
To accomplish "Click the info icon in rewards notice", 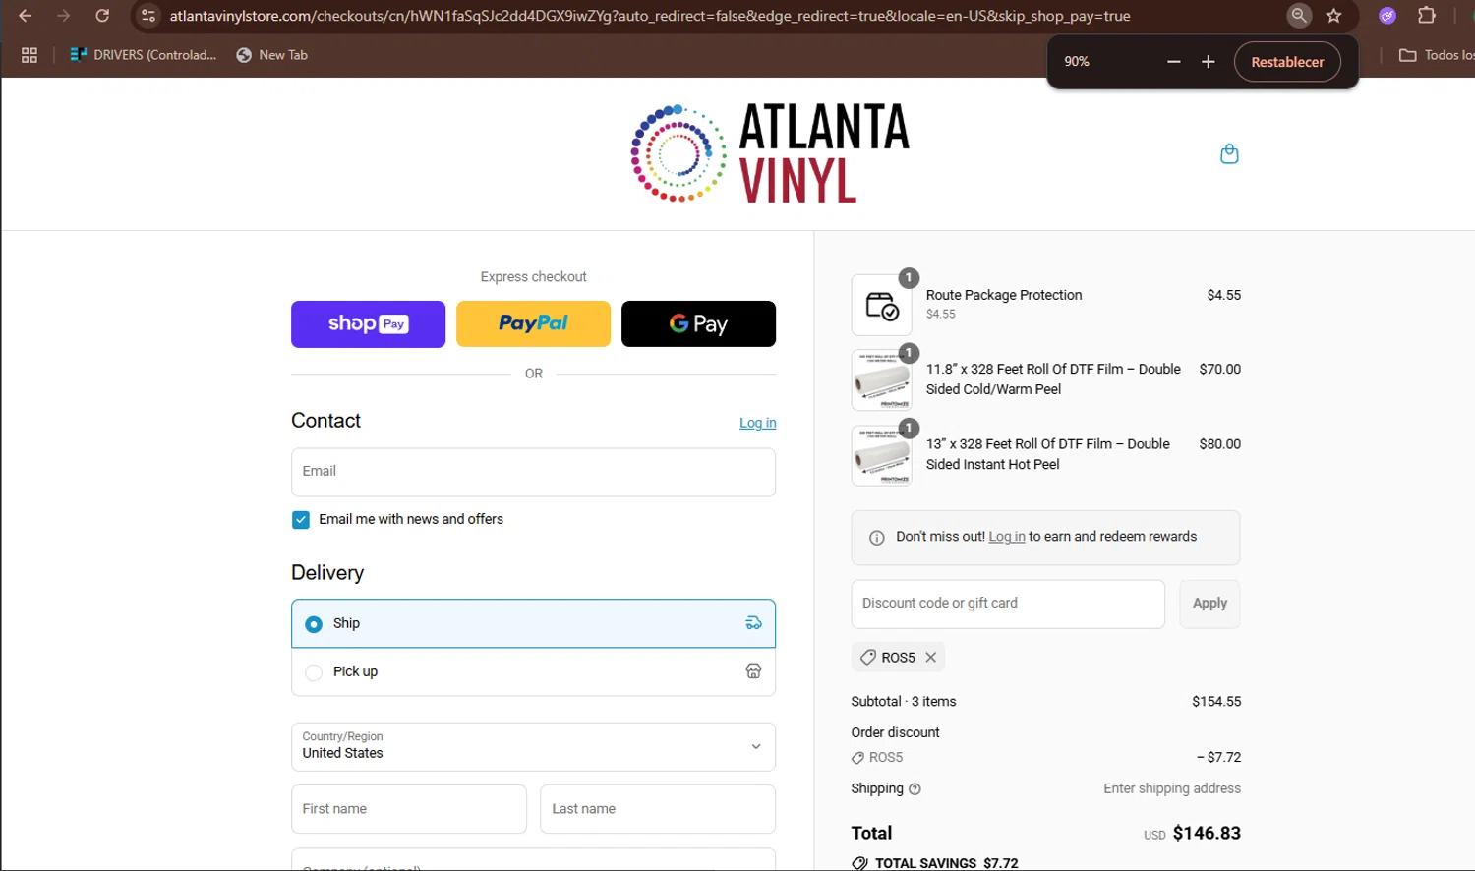I will pos(877,538).
